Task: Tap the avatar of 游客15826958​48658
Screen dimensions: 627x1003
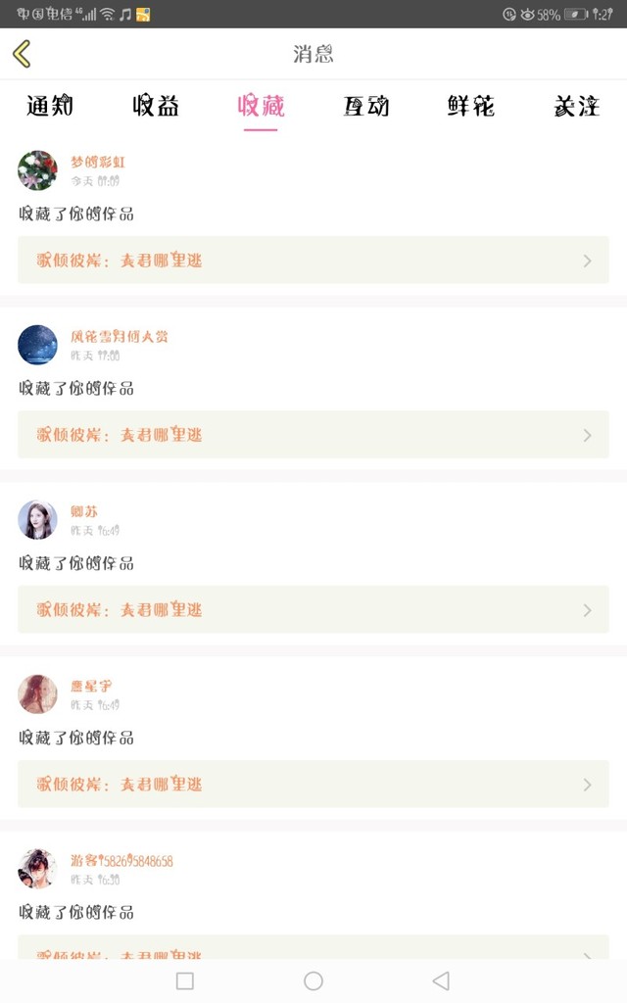Action: point(37,869)
